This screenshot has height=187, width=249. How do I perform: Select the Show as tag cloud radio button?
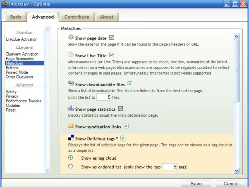click(x=71, y=158)
